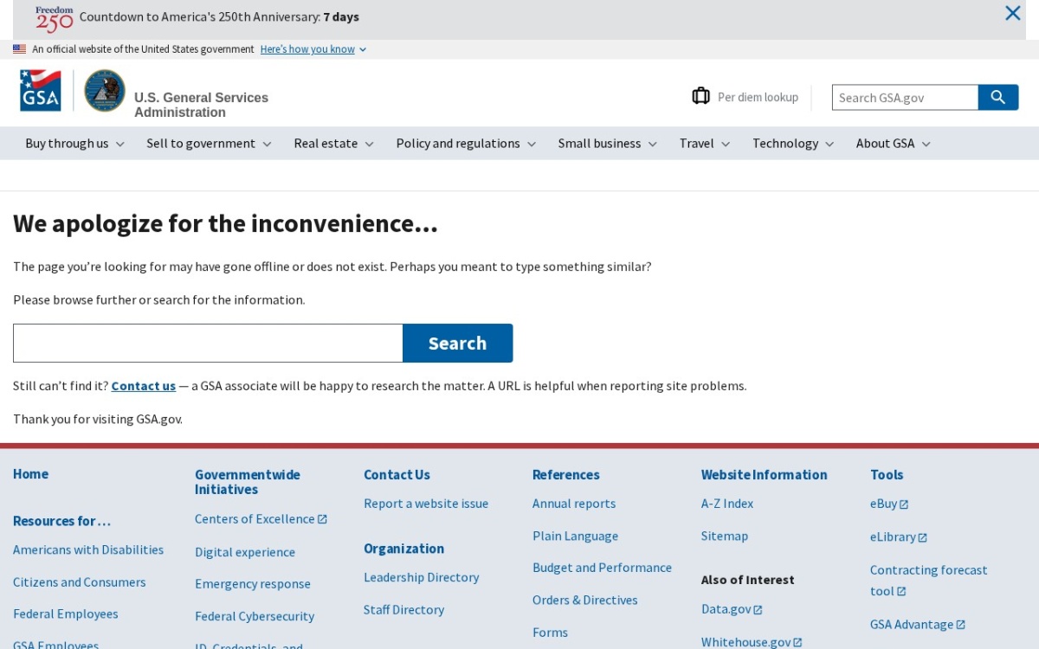Open the Plain Language link
This screenshot has width=1039, height=649.
pyautogui.click(x=575, y=537)
